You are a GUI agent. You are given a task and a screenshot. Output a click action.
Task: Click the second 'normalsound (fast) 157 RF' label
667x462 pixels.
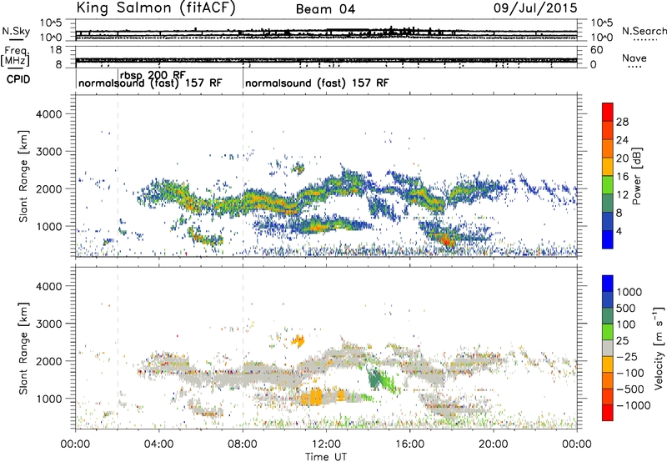pos(317,83)
